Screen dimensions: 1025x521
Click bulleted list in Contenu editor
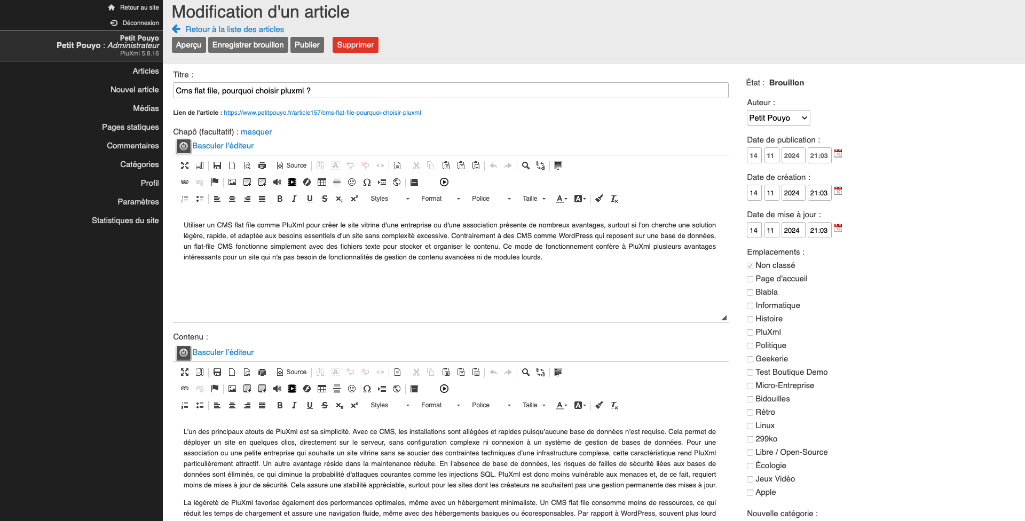pyautogui.click(x=200, y=405)
